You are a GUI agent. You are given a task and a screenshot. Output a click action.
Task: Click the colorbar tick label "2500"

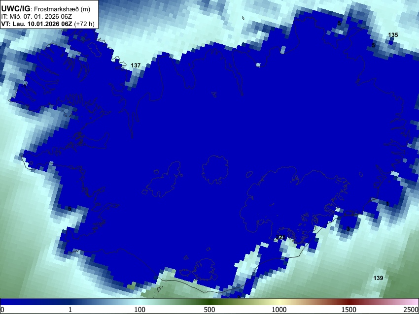tap(411, 310)
